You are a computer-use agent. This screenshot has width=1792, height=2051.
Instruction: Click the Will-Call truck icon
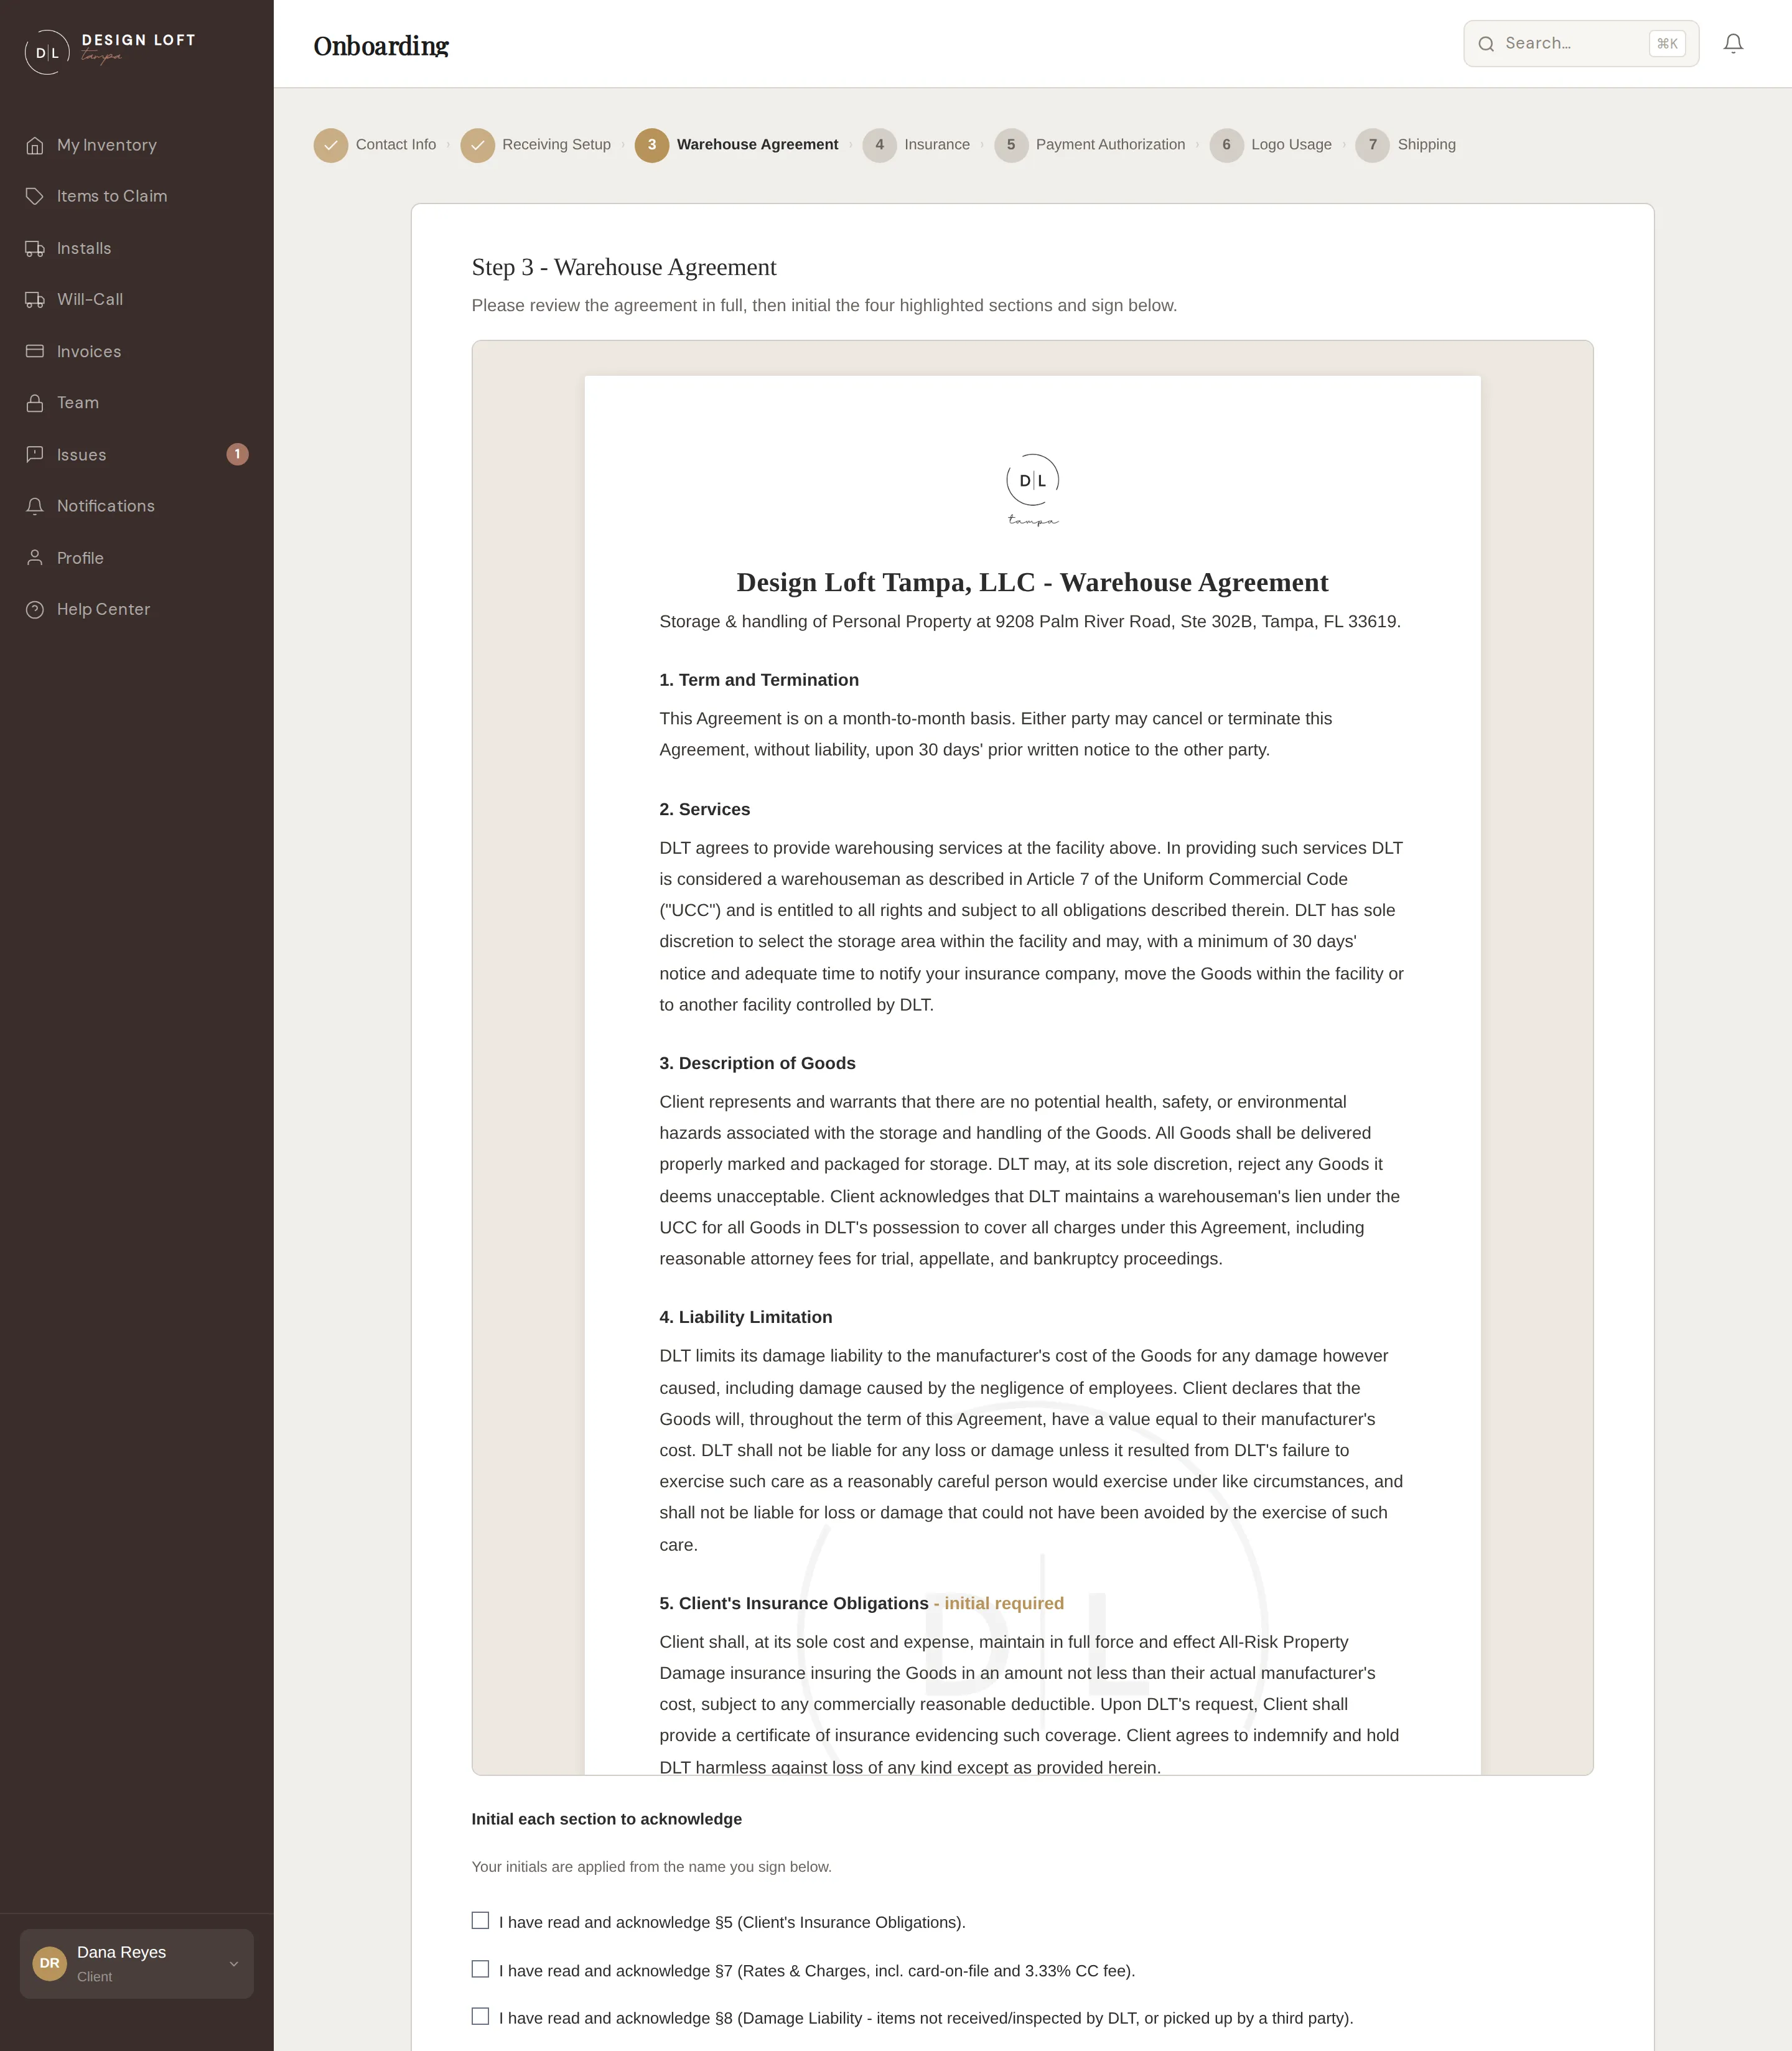tap(35, 299)
